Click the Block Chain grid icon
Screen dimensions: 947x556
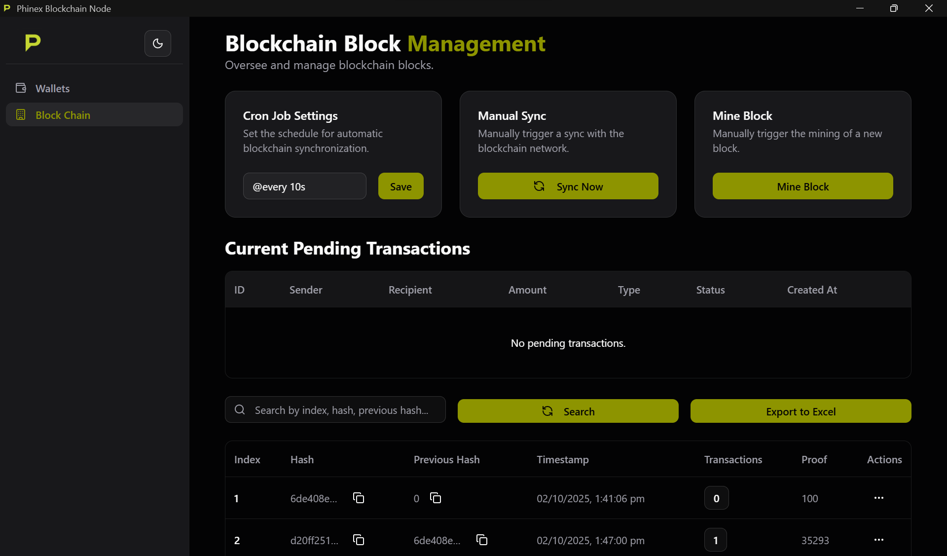tap(21, 114)
